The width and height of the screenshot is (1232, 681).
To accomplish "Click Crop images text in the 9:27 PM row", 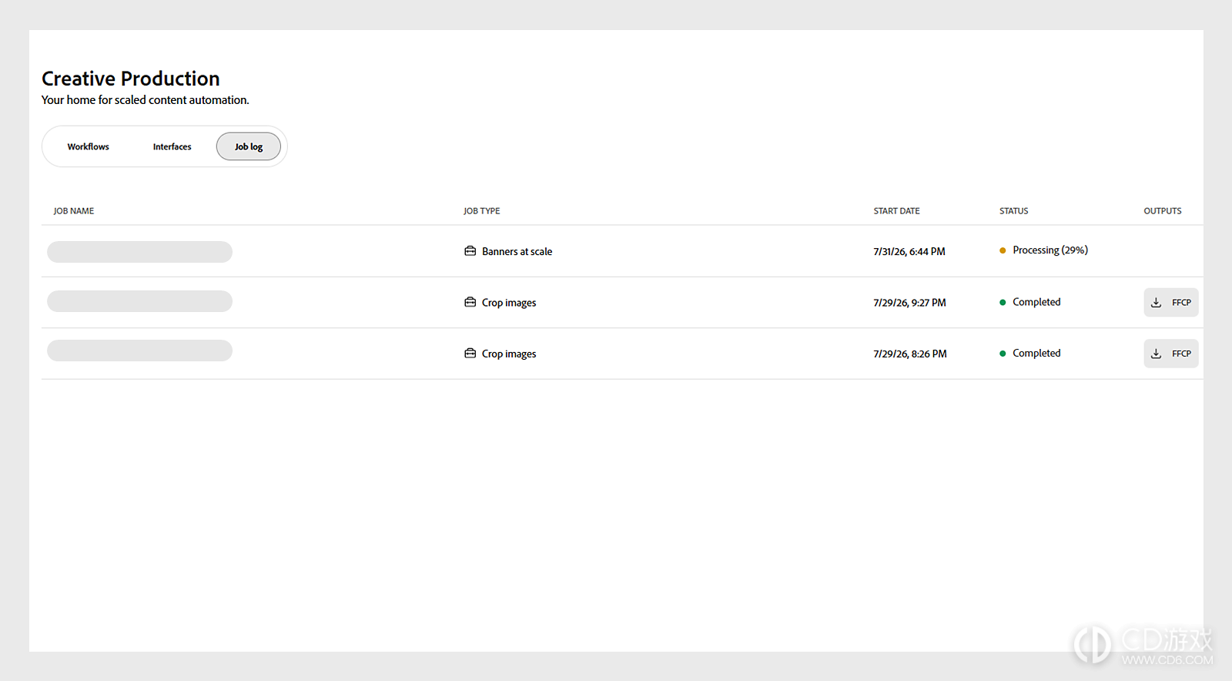I will (x=509, y=303).
